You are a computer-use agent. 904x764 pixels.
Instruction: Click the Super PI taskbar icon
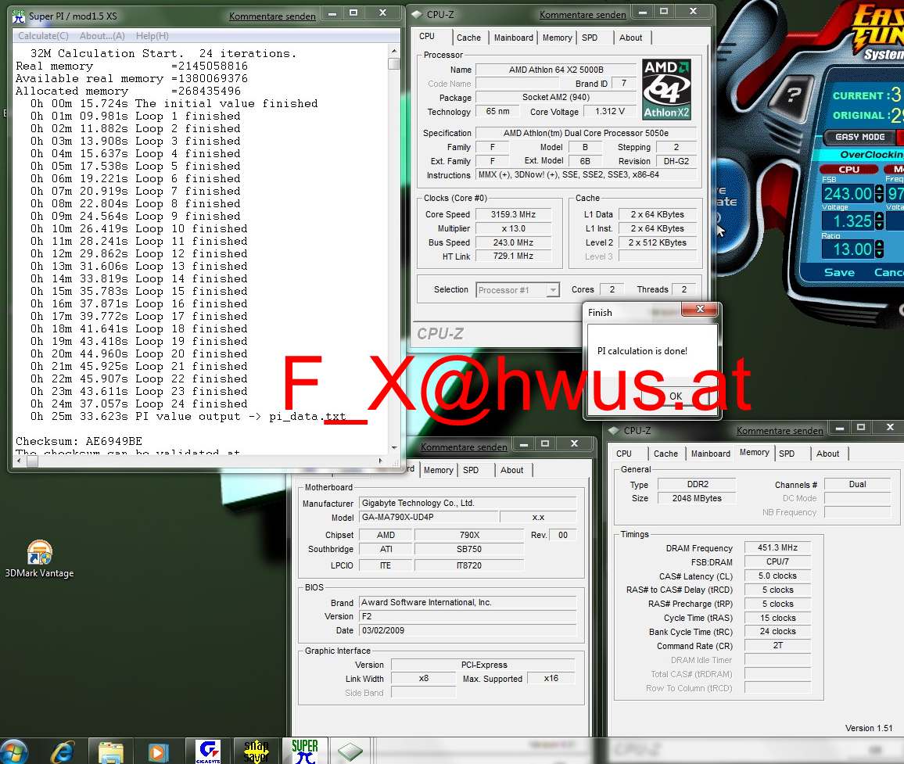pos(304,751)
